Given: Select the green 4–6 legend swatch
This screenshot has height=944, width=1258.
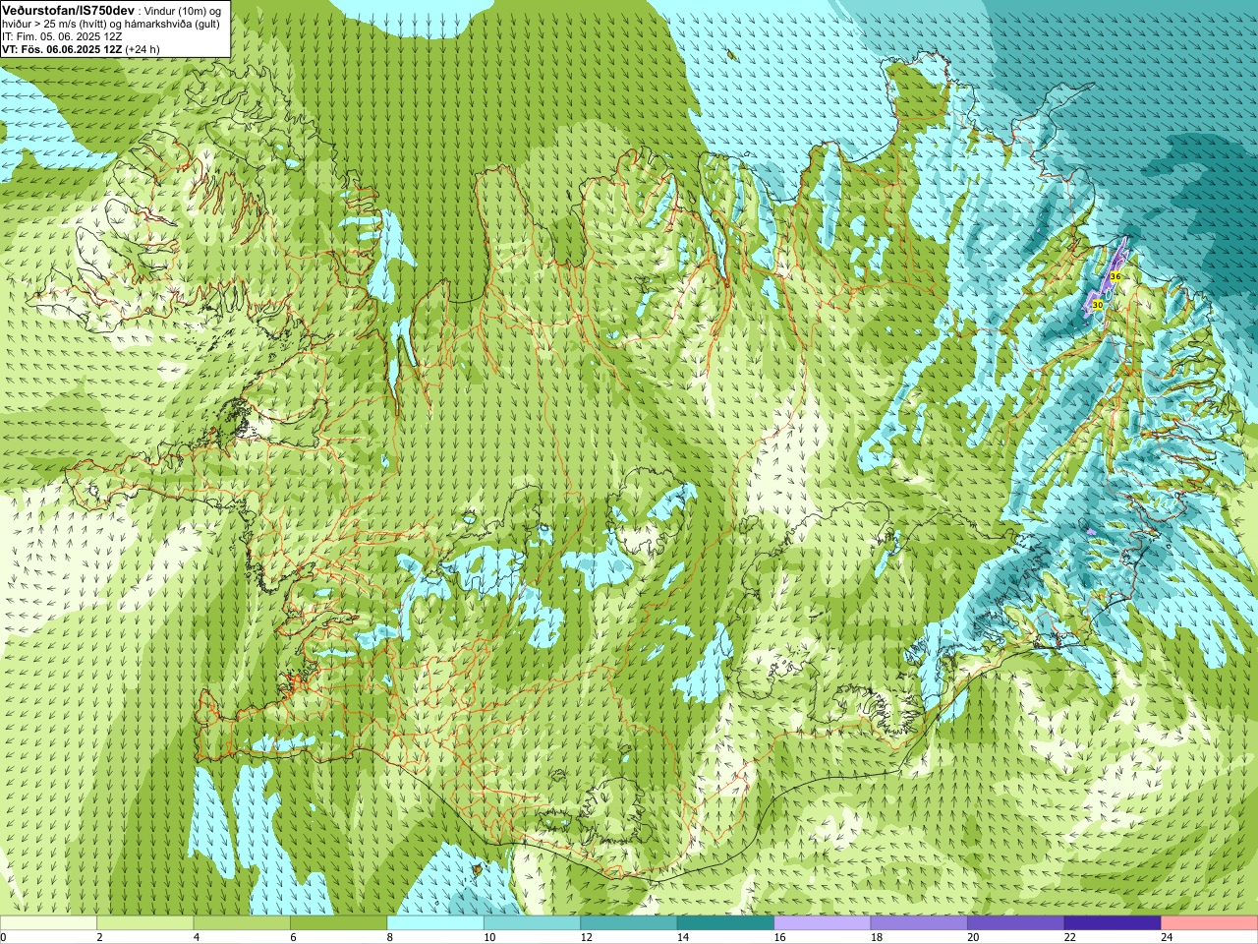Looking at the screenshot, I should 242,923.
